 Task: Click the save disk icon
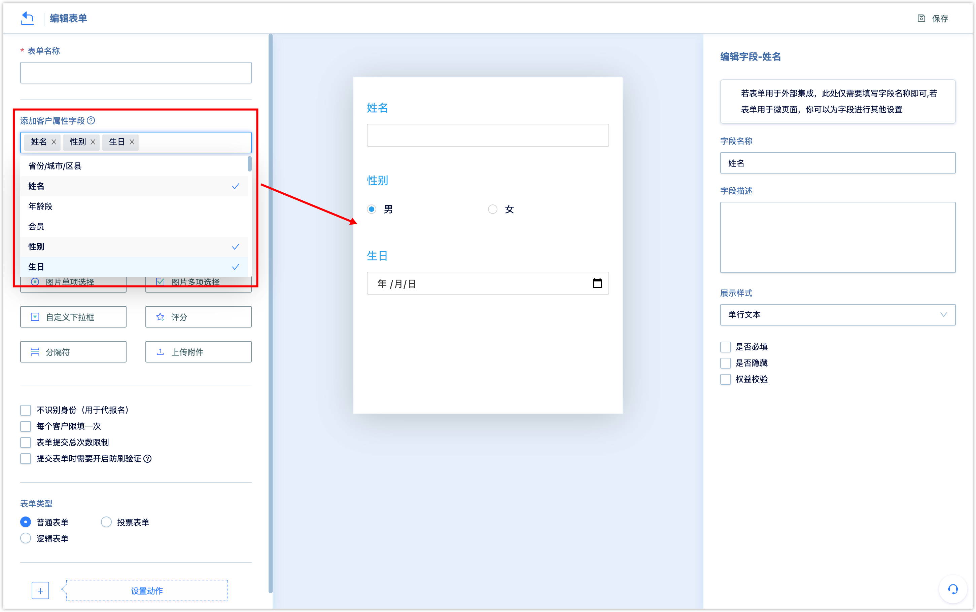coord(921,18)
